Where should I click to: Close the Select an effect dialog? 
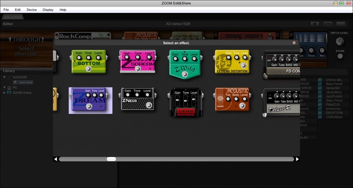pos(294,43)
